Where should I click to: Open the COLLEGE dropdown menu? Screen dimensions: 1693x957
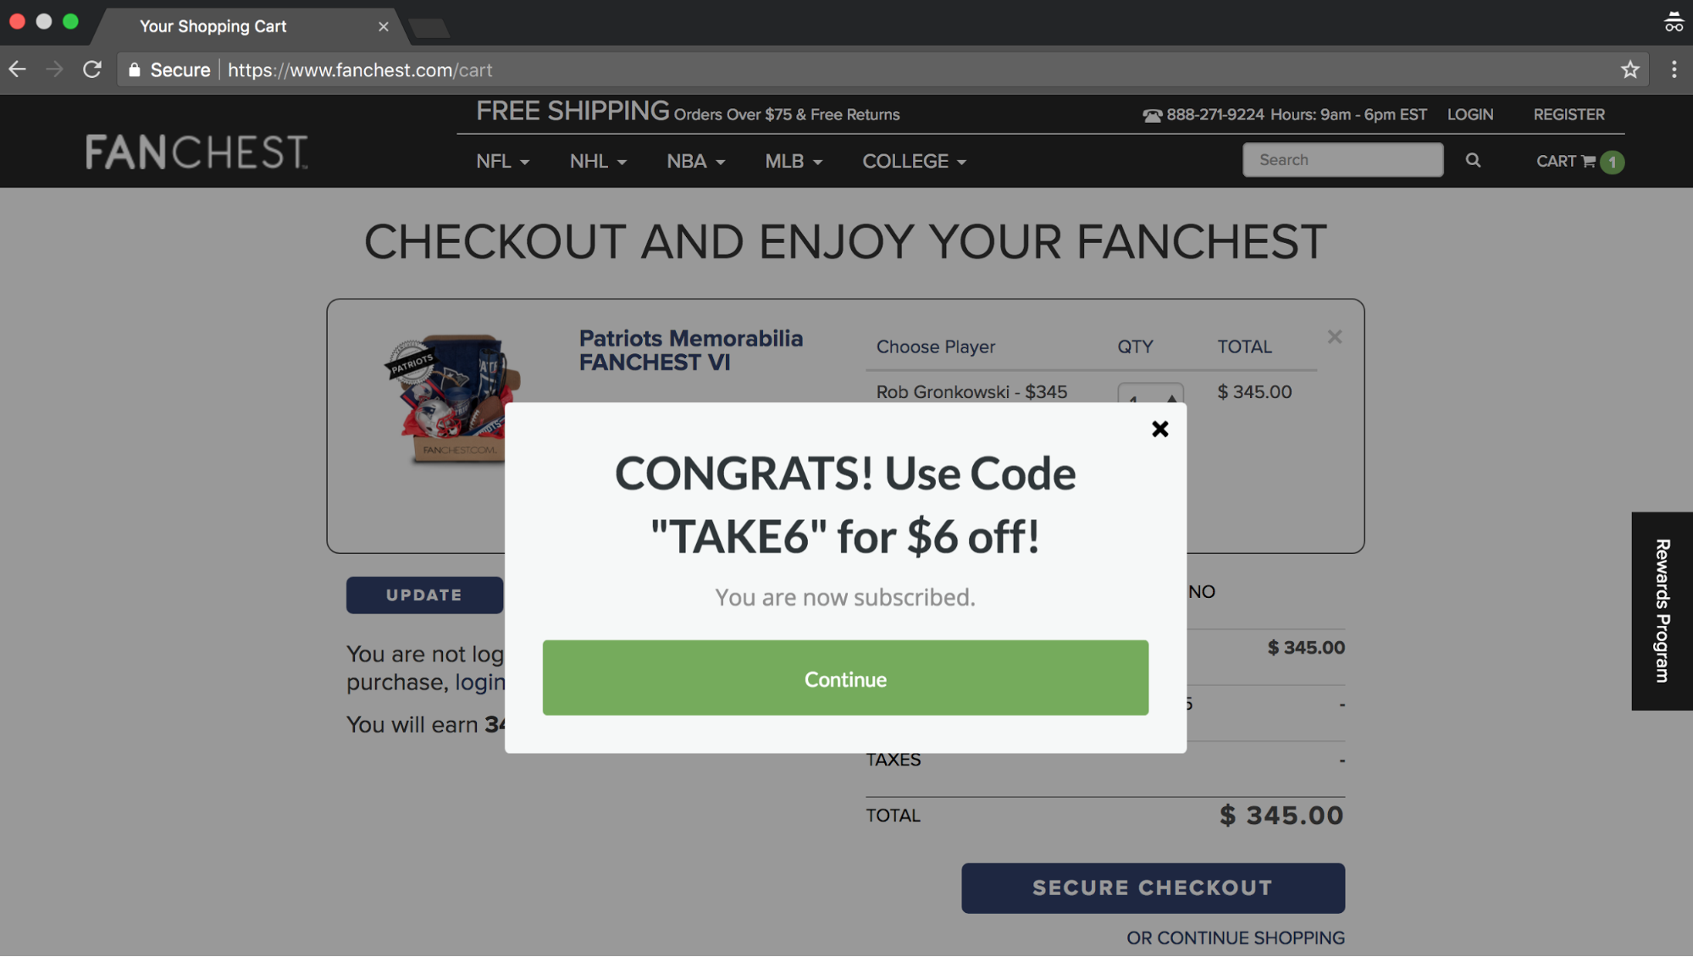coord(916,160)
